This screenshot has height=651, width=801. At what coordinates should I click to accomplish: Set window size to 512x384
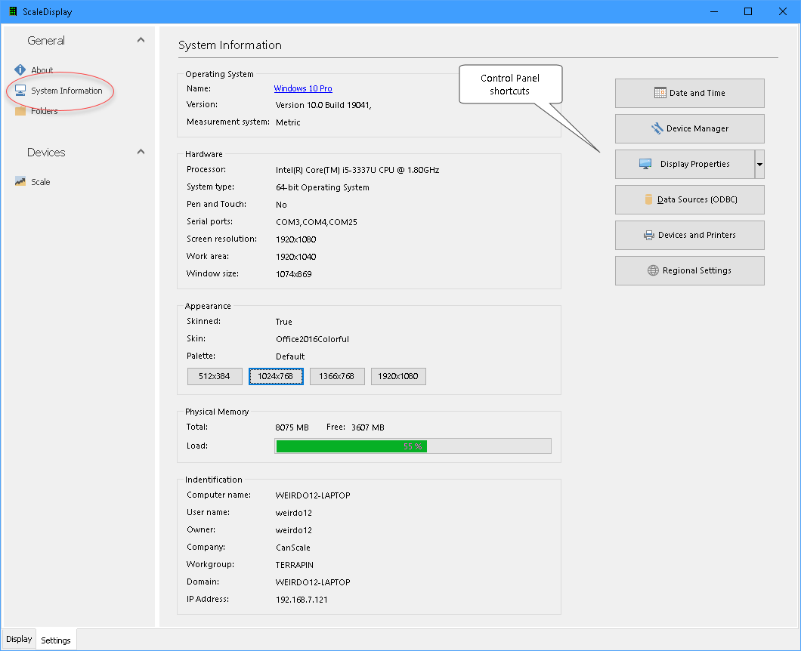coord(215,376)
